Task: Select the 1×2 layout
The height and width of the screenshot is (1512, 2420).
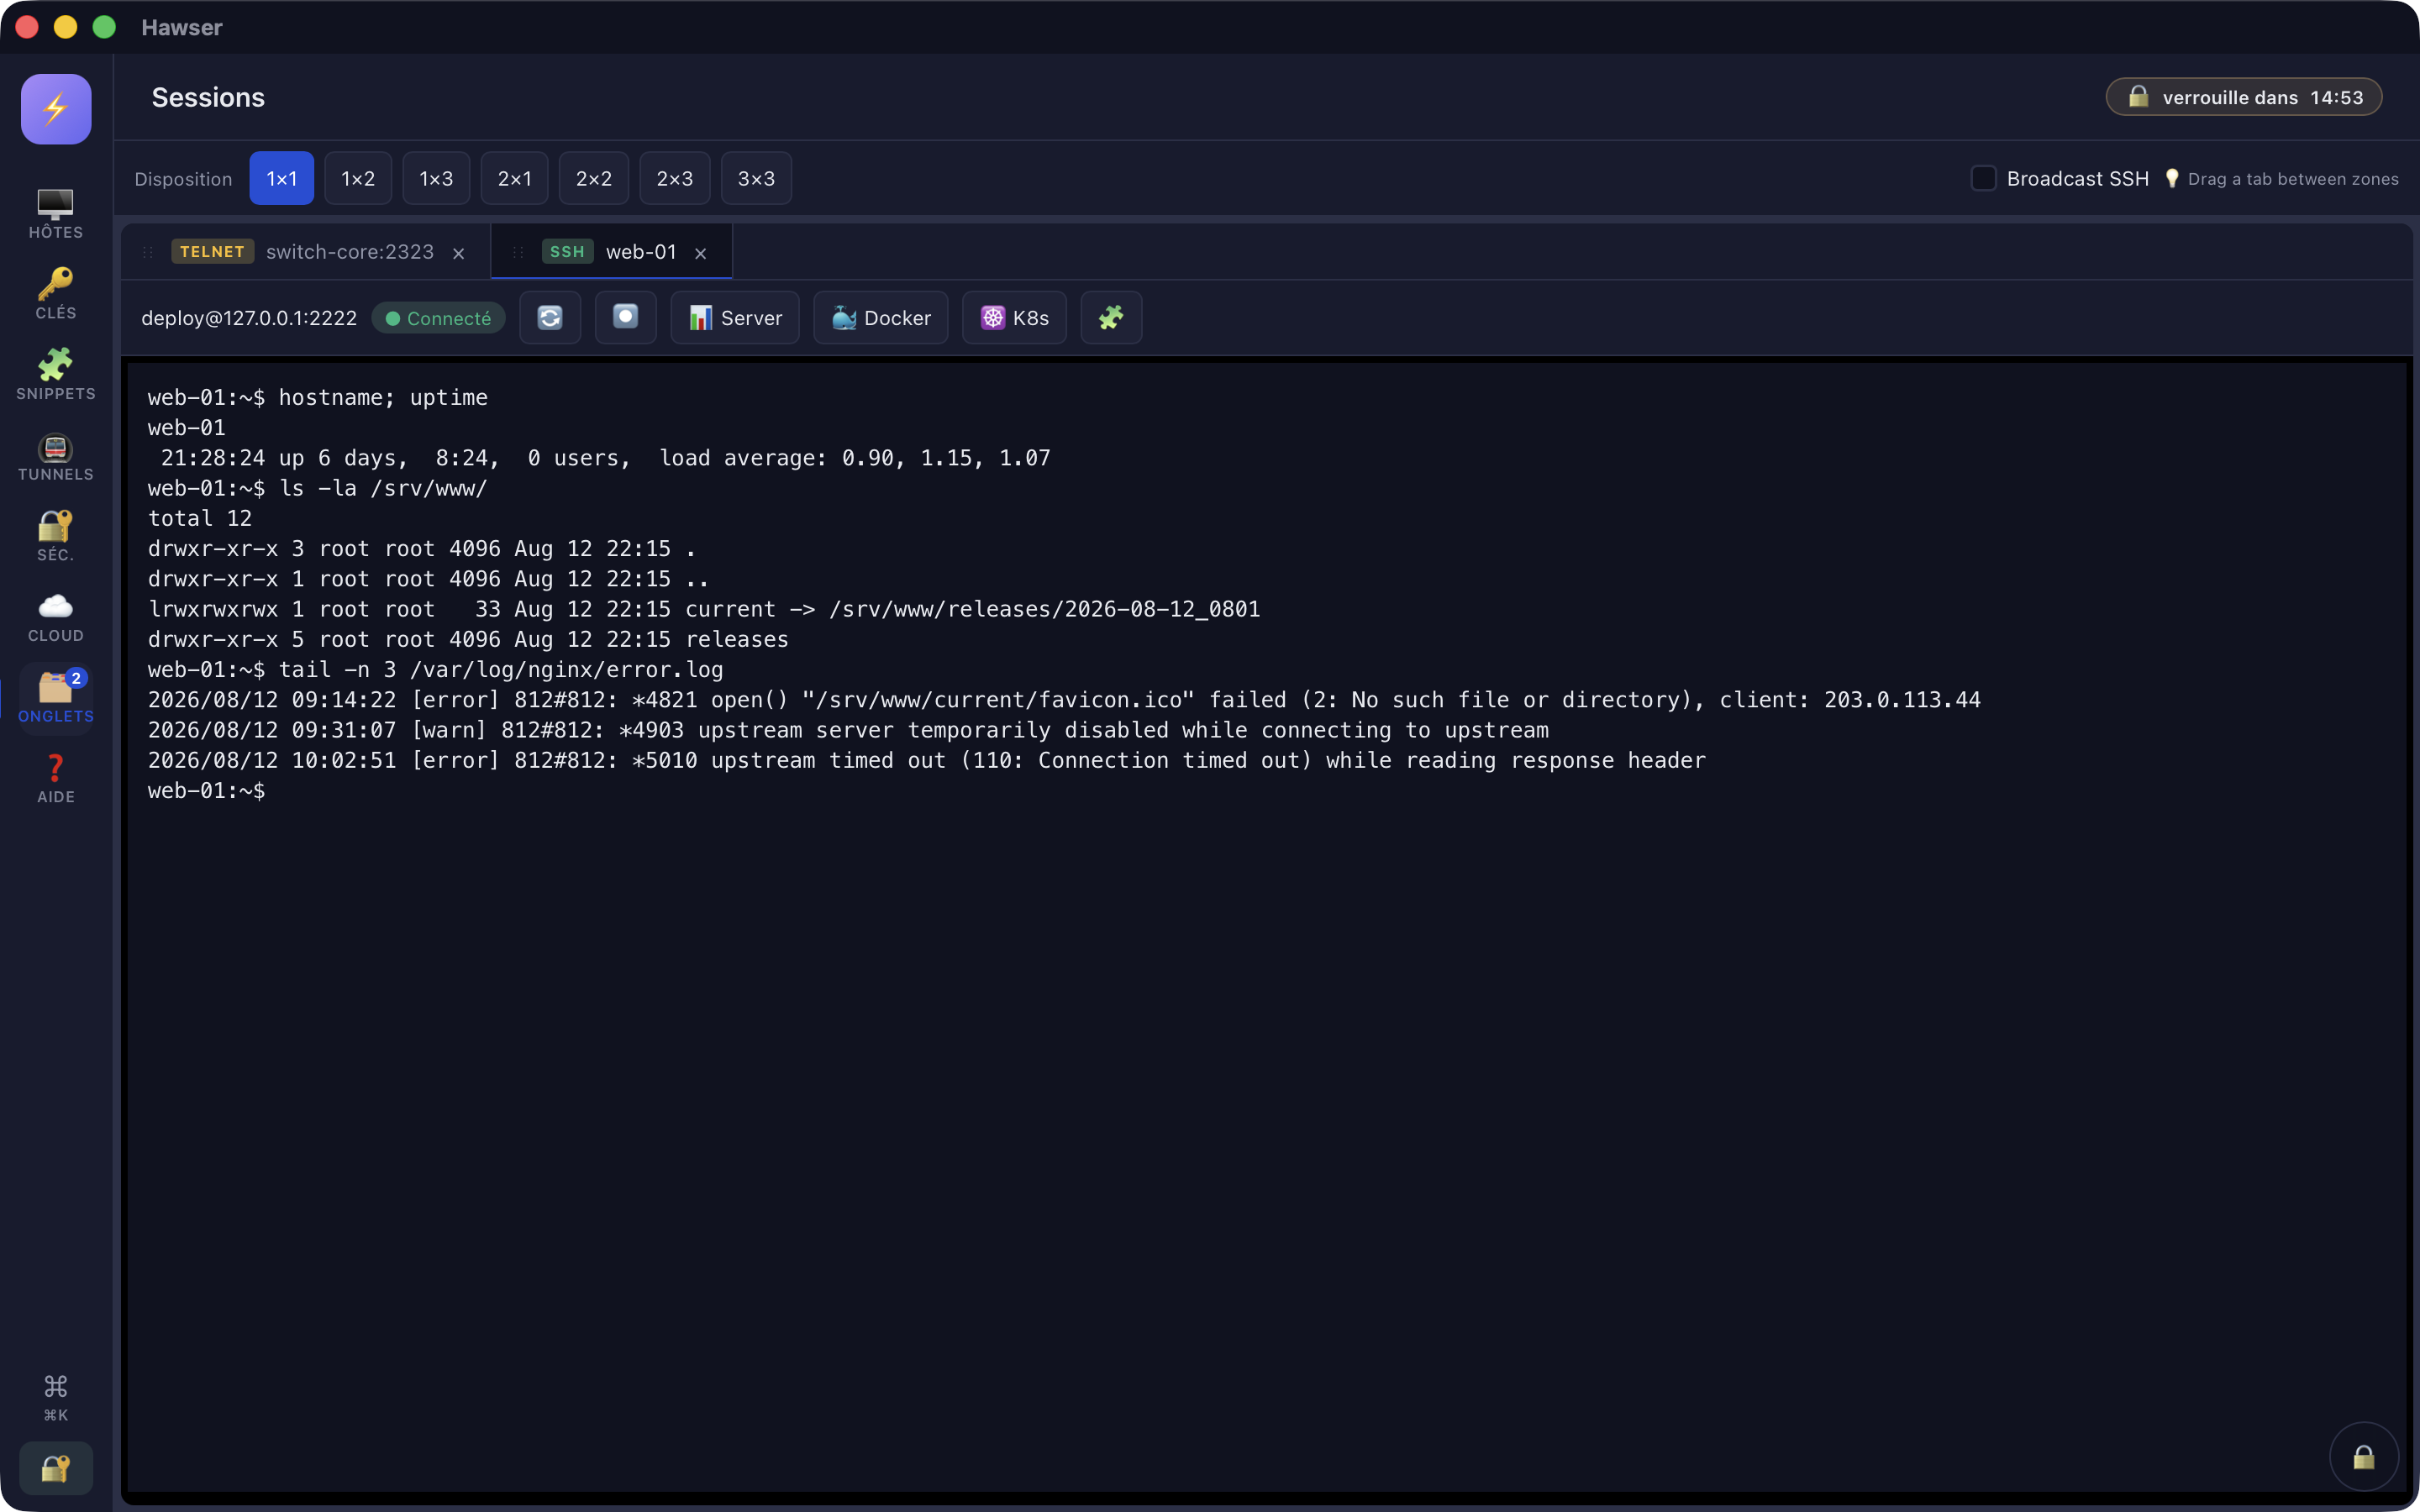Action: (358, 178)
